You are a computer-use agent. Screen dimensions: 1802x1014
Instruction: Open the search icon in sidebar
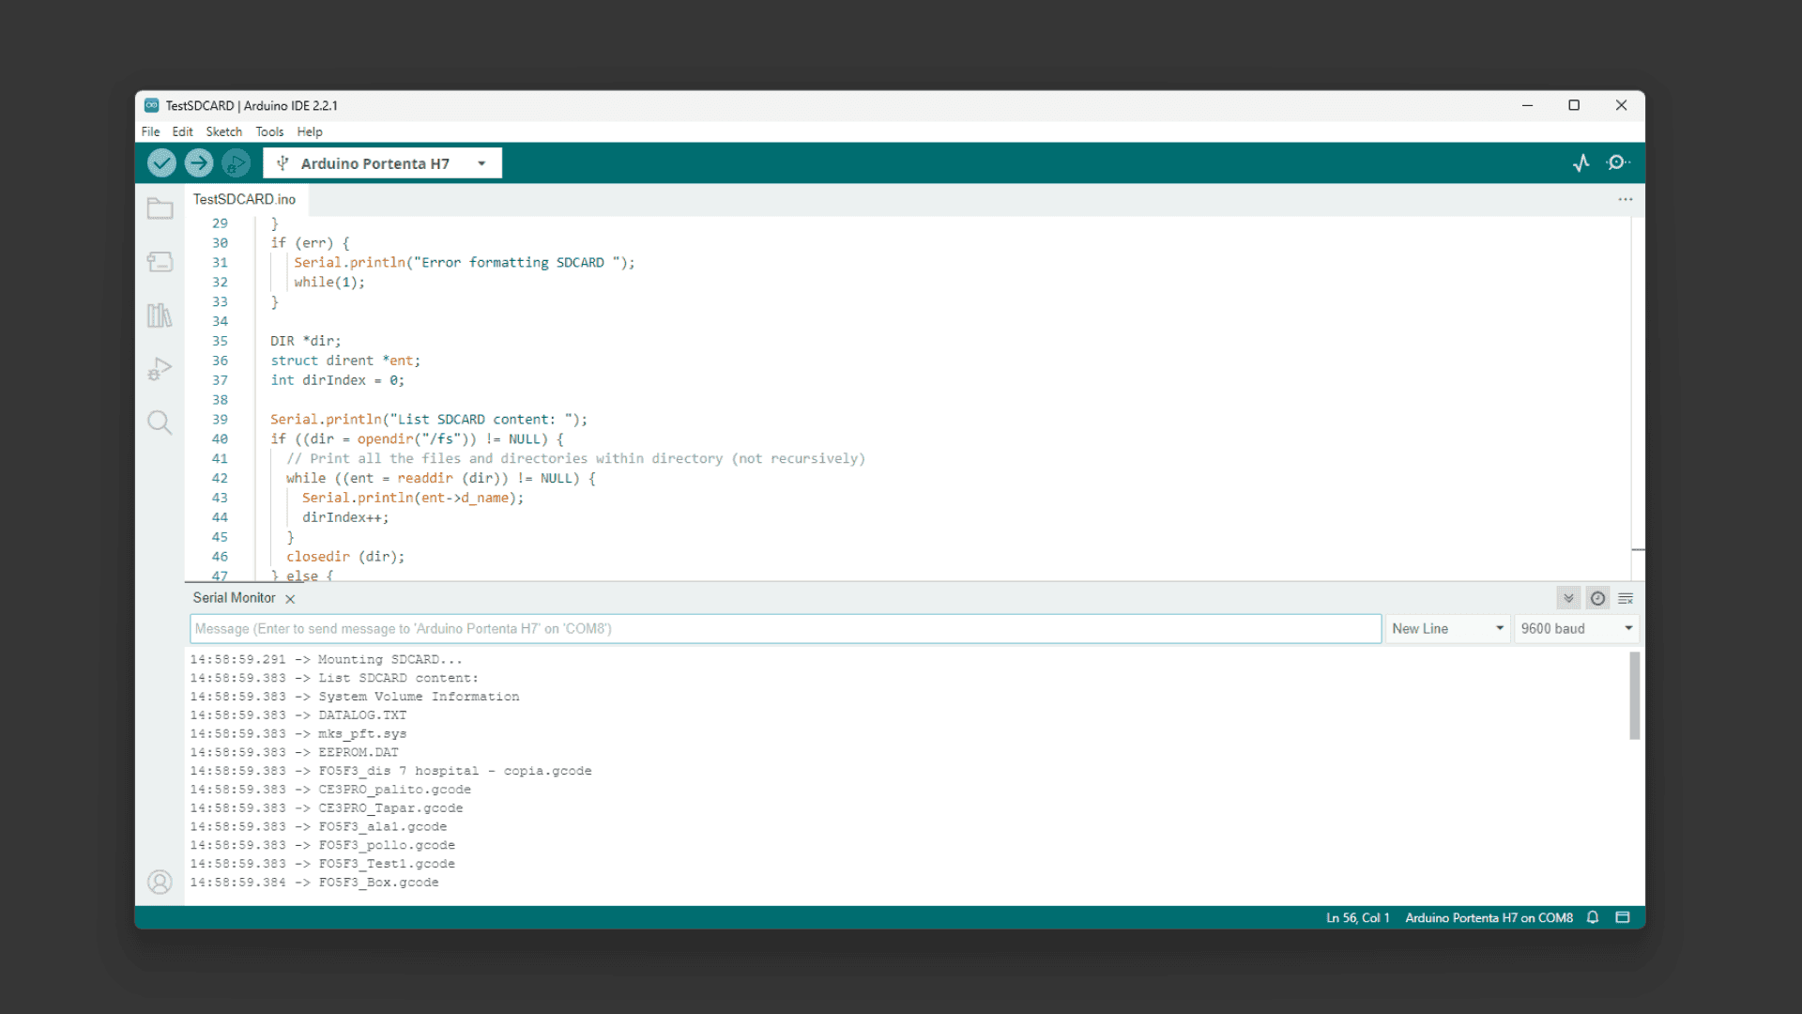[x=160, y=422]
